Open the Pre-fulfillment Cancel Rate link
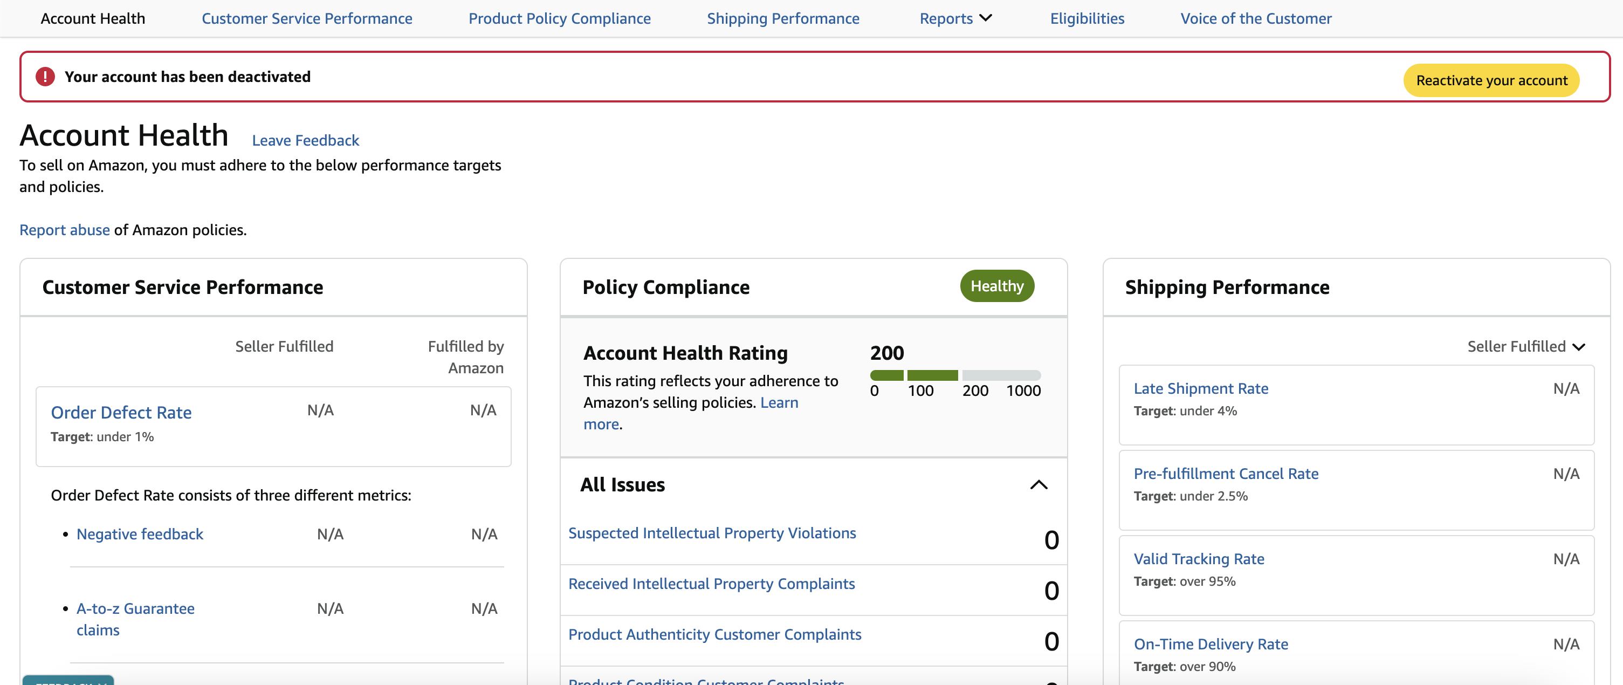Image resolution: width=1623 pixels, height=685 pixels. [1226, 474]
